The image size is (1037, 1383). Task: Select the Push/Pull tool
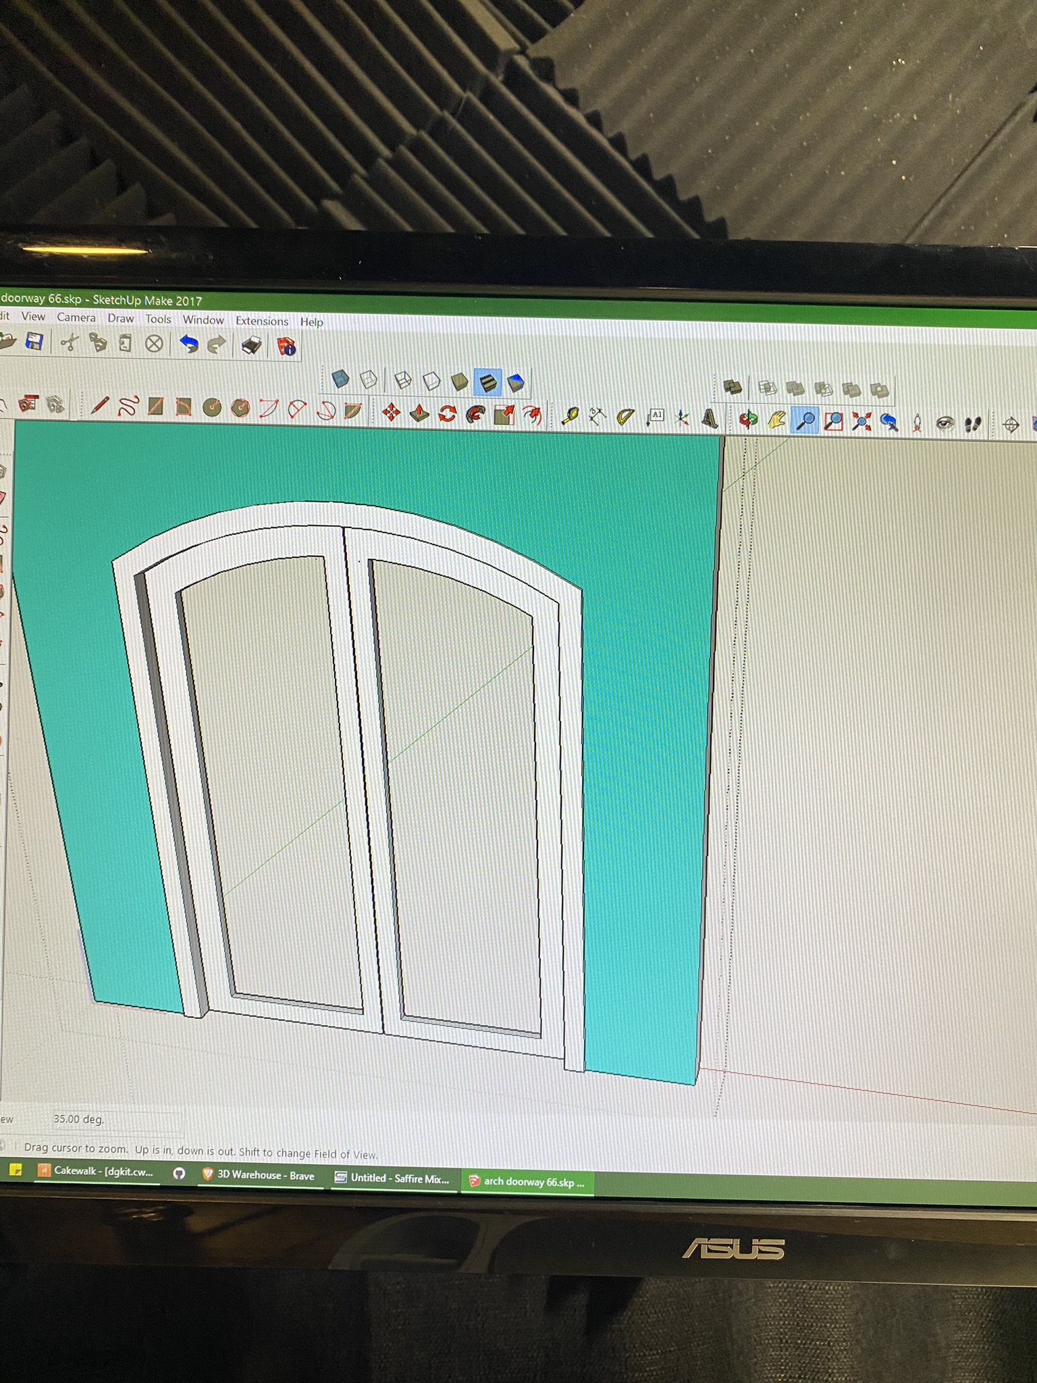point(419,413)
